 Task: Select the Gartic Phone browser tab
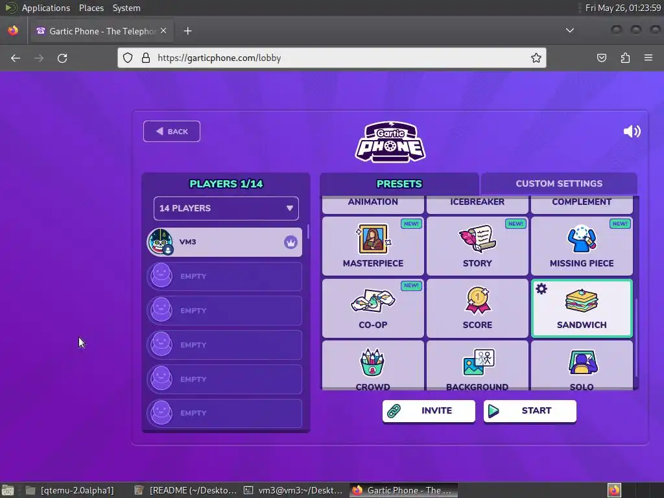(x=101, y=31)
